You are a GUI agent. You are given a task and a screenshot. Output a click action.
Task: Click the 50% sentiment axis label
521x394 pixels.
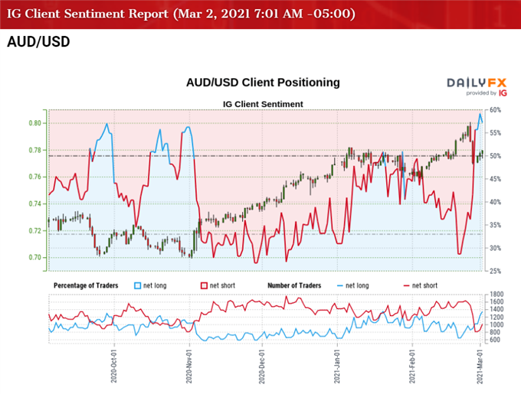coord(495,156)
